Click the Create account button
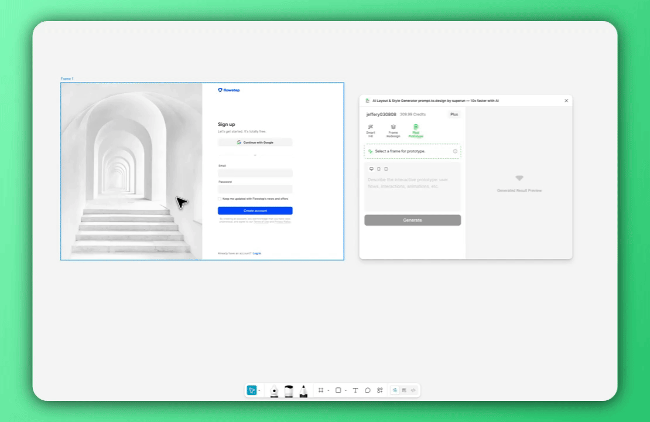This screenshot has width=650, height=422. pyautogui.click(x=255, y=211)
